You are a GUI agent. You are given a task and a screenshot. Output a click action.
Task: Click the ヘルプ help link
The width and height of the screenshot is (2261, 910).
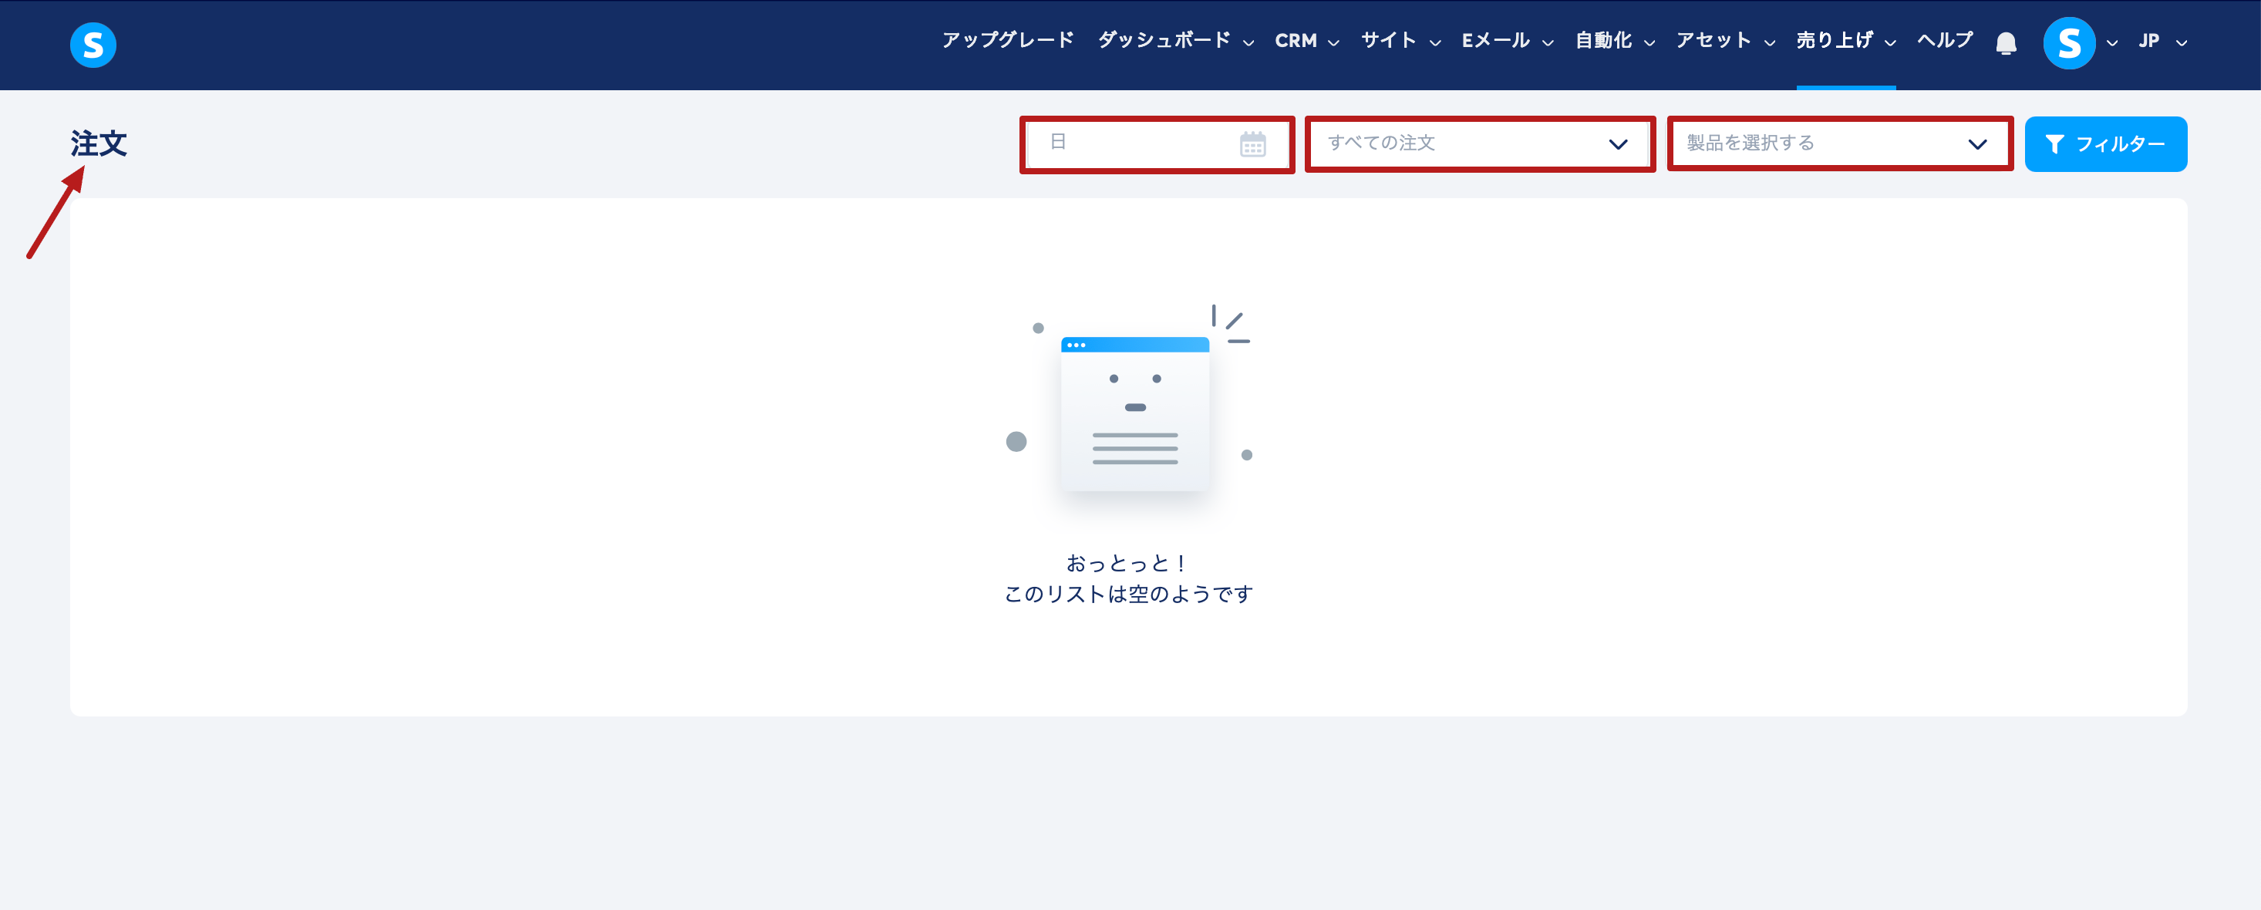pos(1944,41)
